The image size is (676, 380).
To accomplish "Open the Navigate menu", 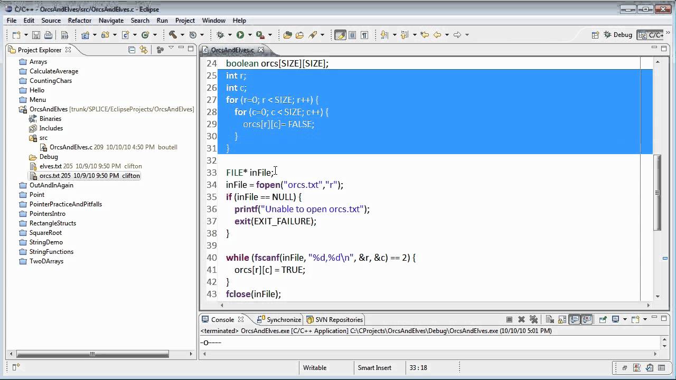I will click(111, 21).
